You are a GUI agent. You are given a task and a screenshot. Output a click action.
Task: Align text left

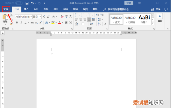[76, 19]
